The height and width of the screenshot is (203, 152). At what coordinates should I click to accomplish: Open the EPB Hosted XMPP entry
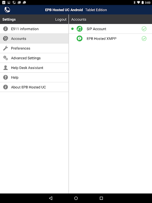(111, 38)
